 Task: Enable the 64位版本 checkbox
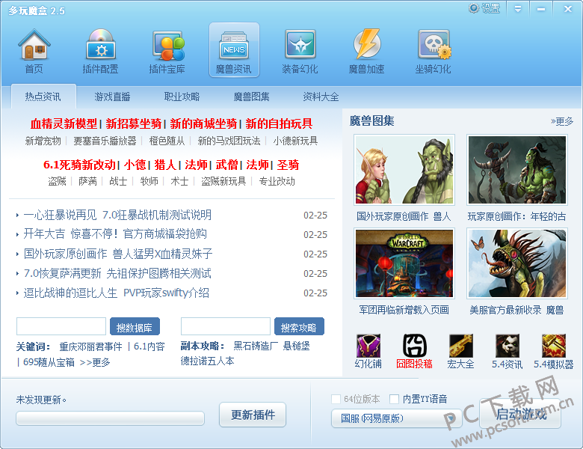(x=336, y=399)
